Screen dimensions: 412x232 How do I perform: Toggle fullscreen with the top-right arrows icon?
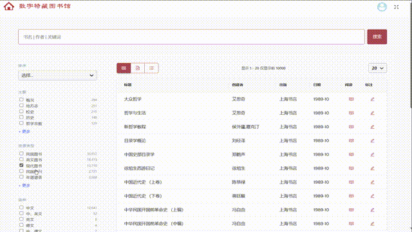click(397, 7)
